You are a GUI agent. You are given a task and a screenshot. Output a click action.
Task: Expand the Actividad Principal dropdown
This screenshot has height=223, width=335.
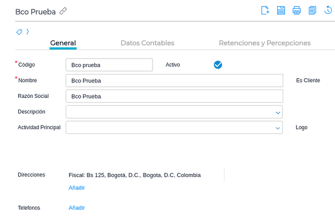tap(278, 127)
